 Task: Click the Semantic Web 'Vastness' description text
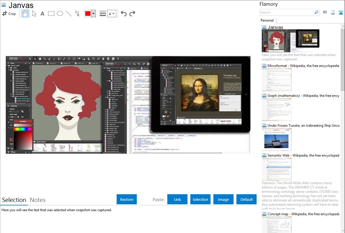[300, 196]
